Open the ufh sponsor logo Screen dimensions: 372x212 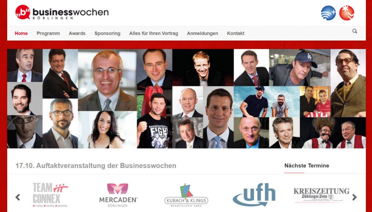(254, 195)
